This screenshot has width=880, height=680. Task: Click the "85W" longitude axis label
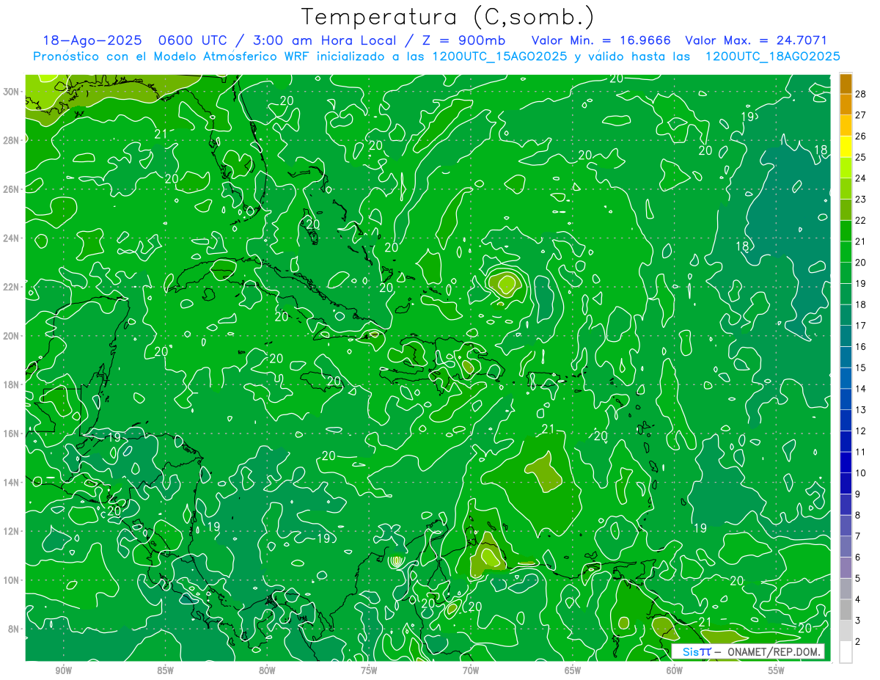point(166,670)
